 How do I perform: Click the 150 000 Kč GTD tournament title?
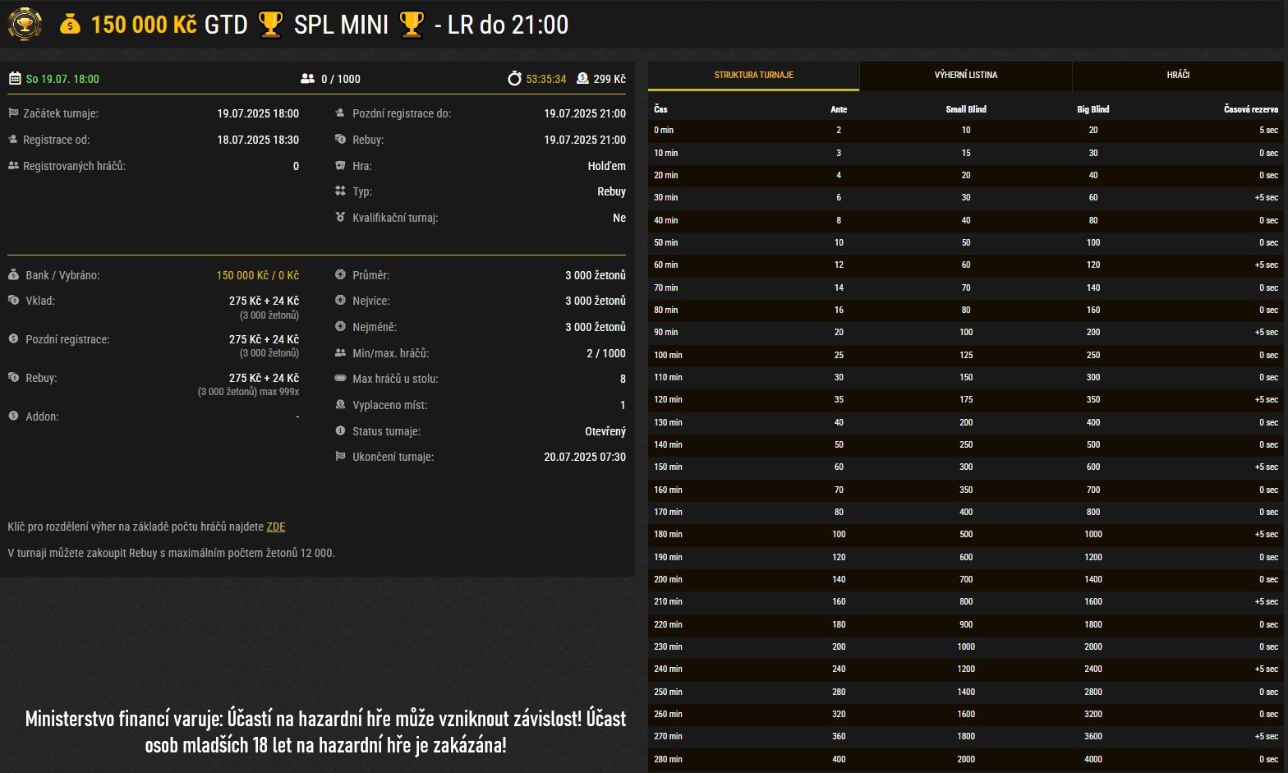(x=169, y=25)
